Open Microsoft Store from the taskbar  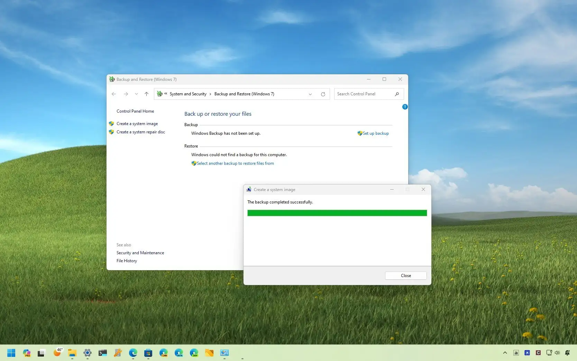click(148, 353)
